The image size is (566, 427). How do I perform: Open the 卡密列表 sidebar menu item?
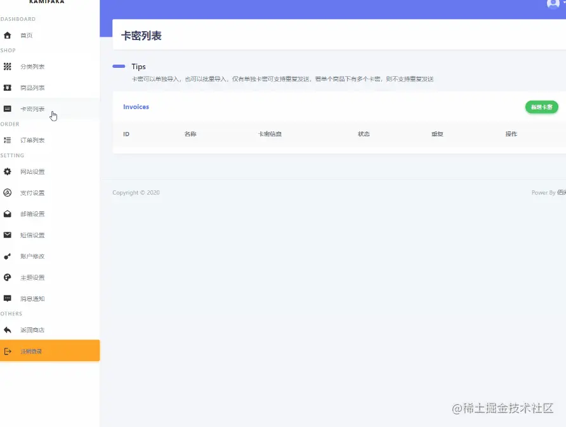50,108
